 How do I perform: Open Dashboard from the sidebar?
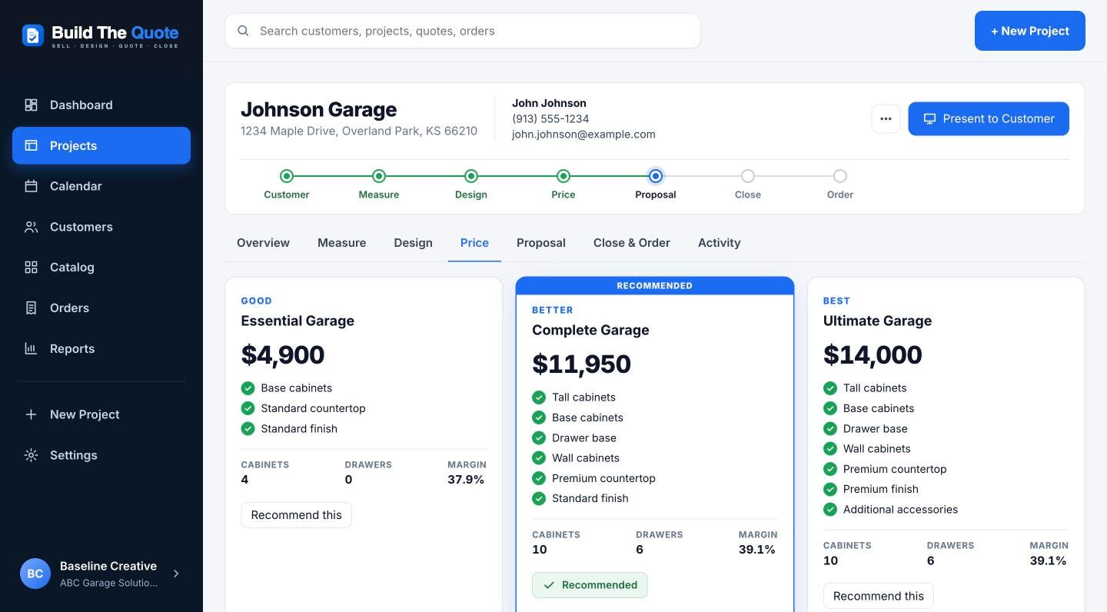[101, 105]
